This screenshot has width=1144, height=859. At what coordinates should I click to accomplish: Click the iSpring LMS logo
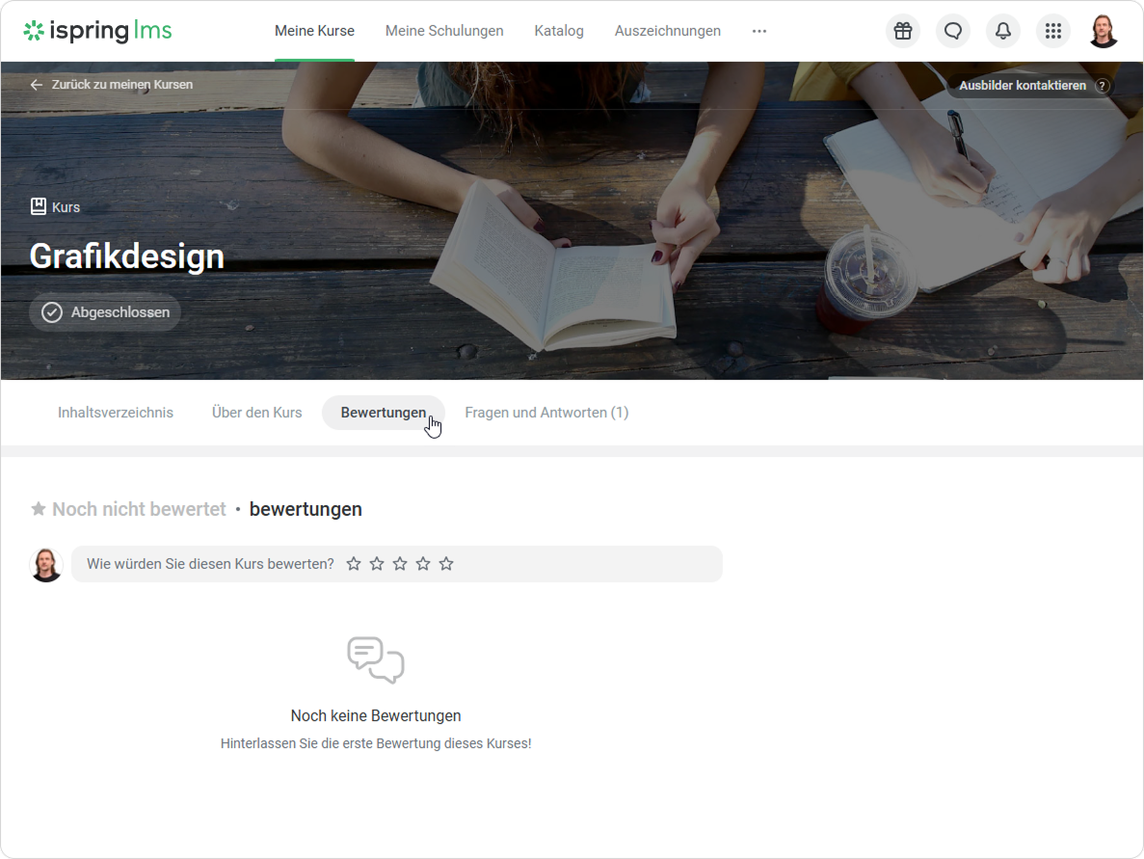point(98,31)
